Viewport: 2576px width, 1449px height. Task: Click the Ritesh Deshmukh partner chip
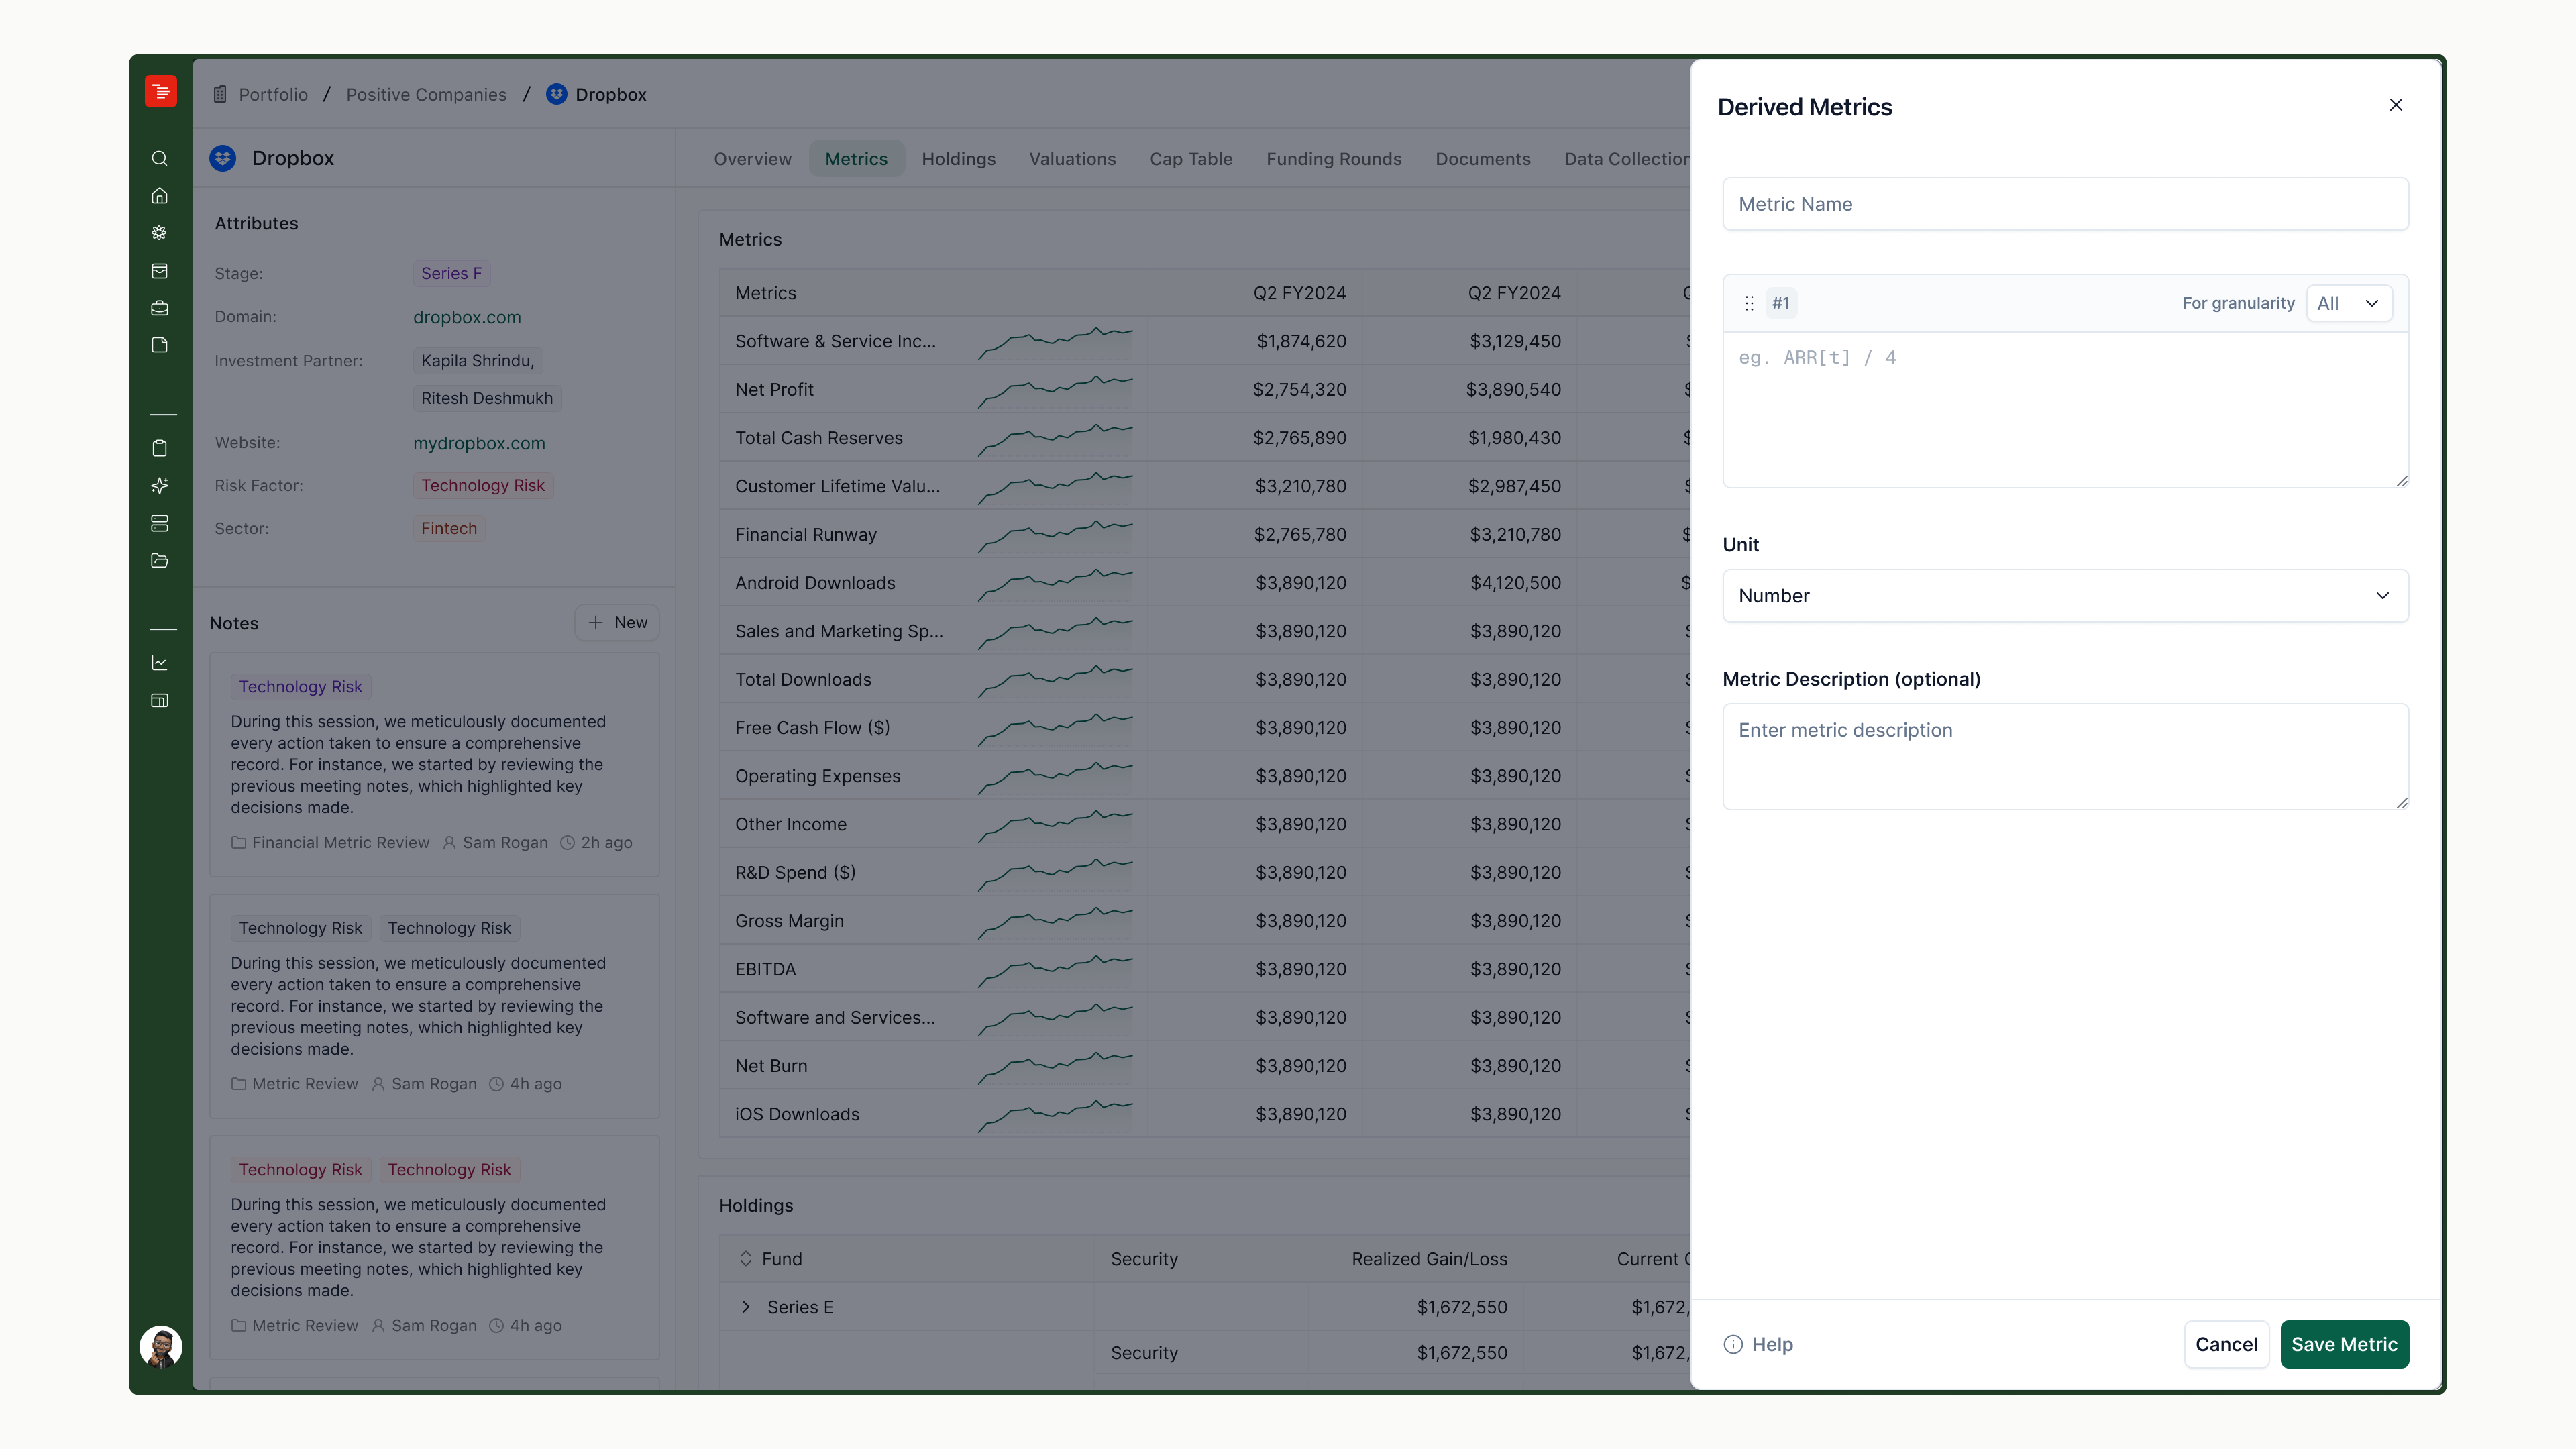[487, 398]
